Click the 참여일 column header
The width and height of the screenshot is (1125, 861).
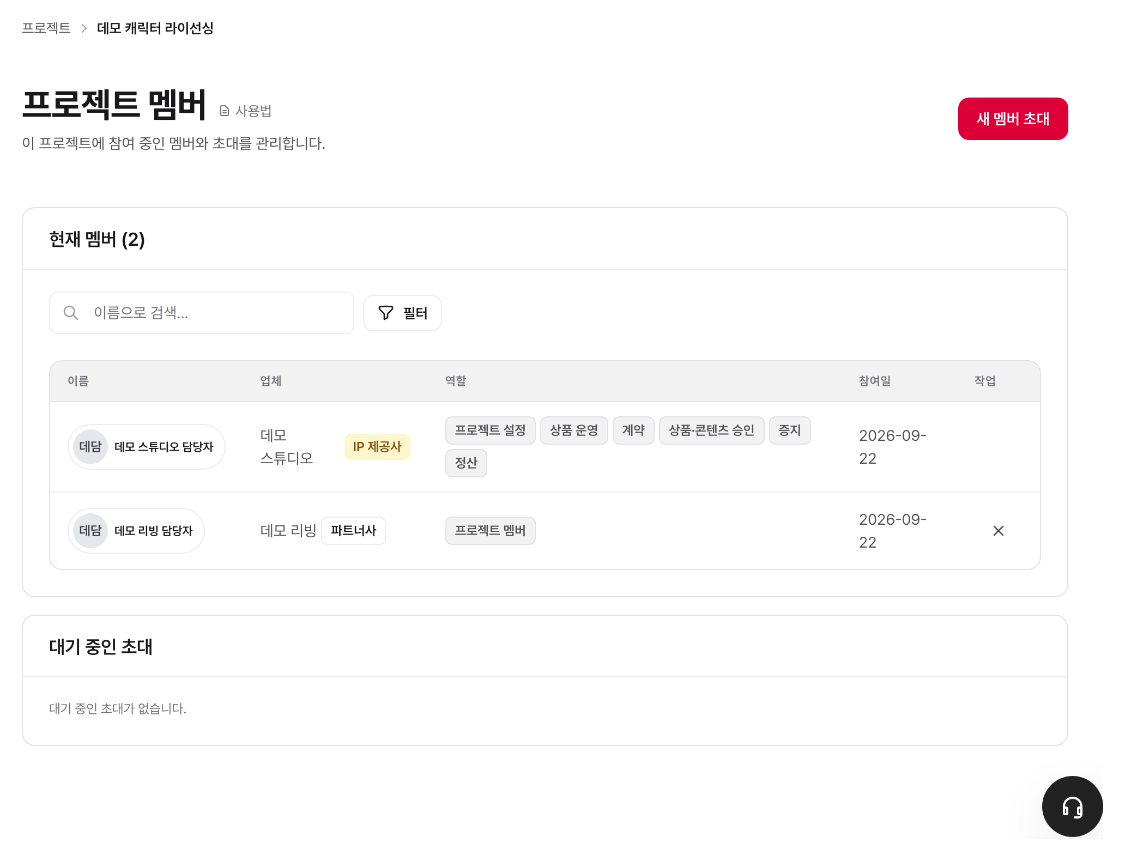pos(875,381)
